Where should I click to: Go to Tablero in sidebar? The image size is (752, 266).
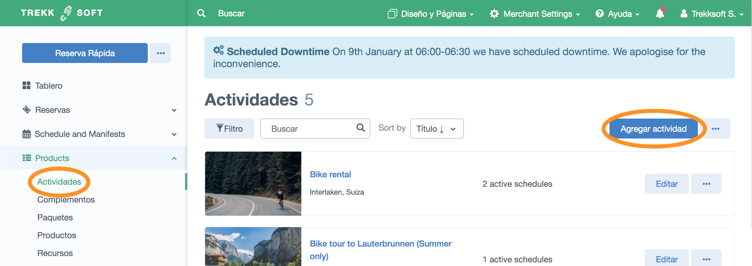[48, 86]
